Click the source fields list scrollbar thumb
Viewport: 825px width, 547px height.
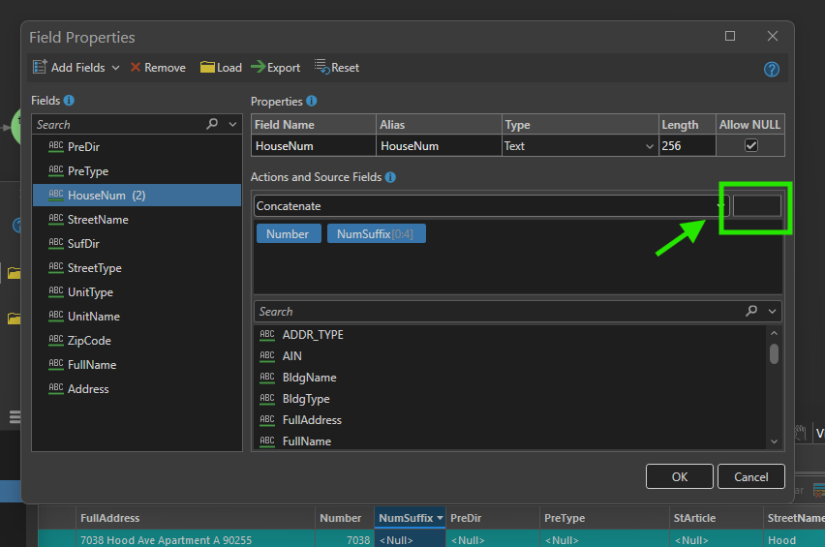[774, 353]
